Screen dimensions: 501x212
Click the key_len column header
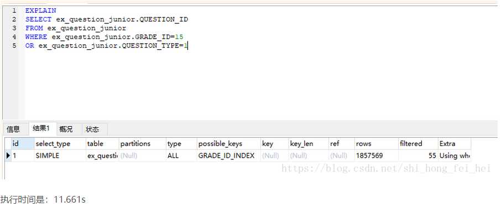(x=309, y=144)
